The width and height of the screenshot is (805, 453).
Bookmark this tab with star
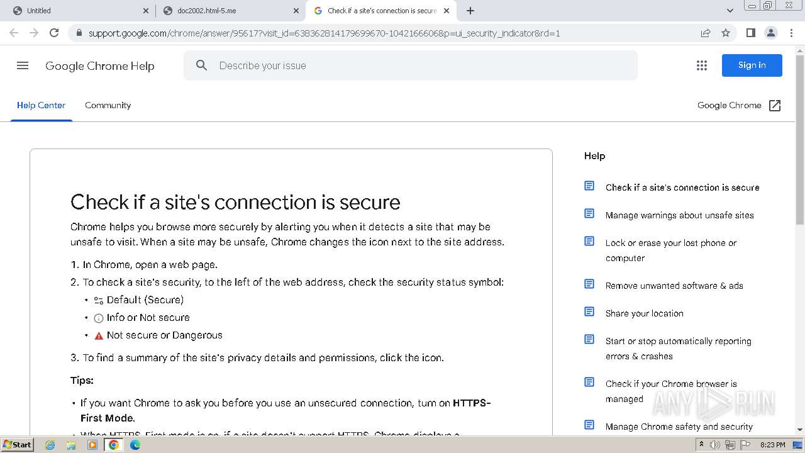coord(726,33)
